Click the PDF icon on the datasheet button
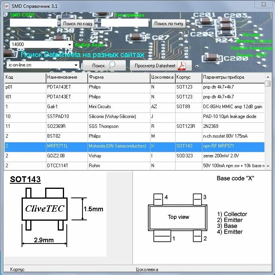The height and width of the screenshot is (275, 275). [181, 65]
